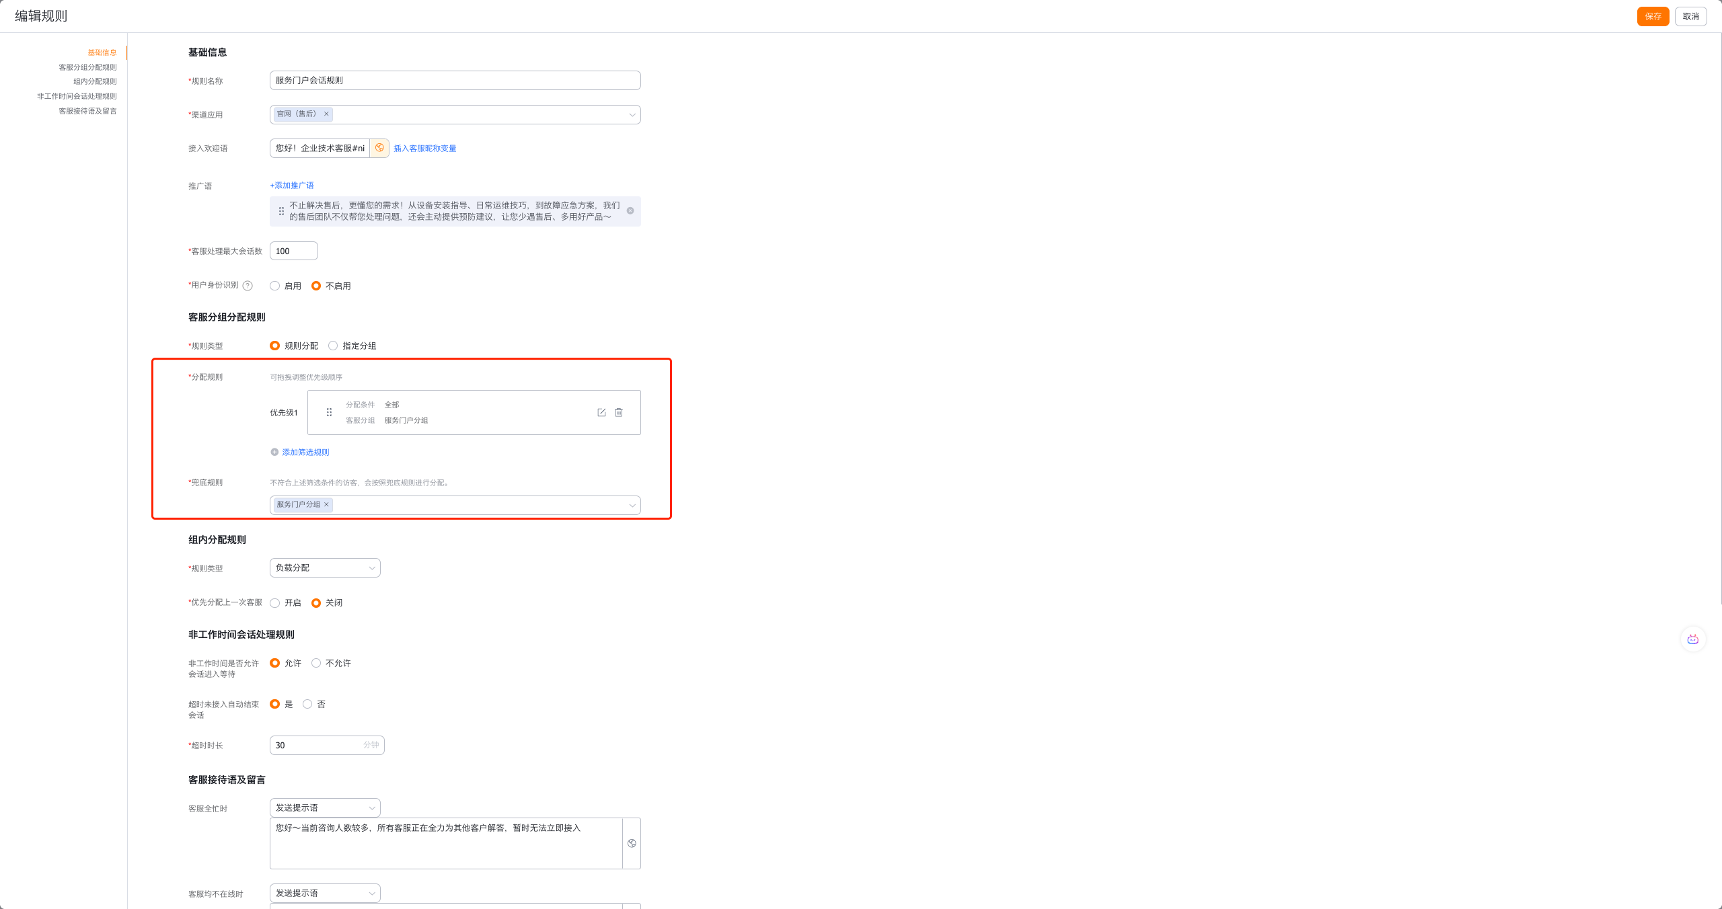Click emoji icon in welcome message field

(379, 148)
